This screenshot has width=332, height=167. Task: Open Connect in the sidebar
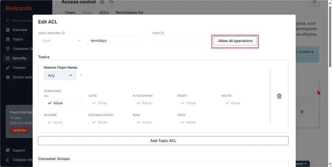(x=19, y=68)
